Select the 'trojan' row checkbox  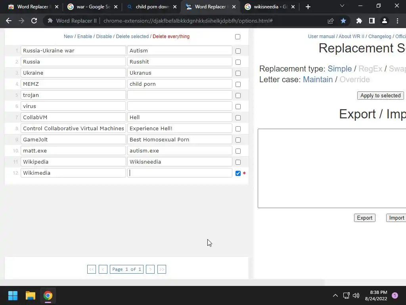pos(238,95)
